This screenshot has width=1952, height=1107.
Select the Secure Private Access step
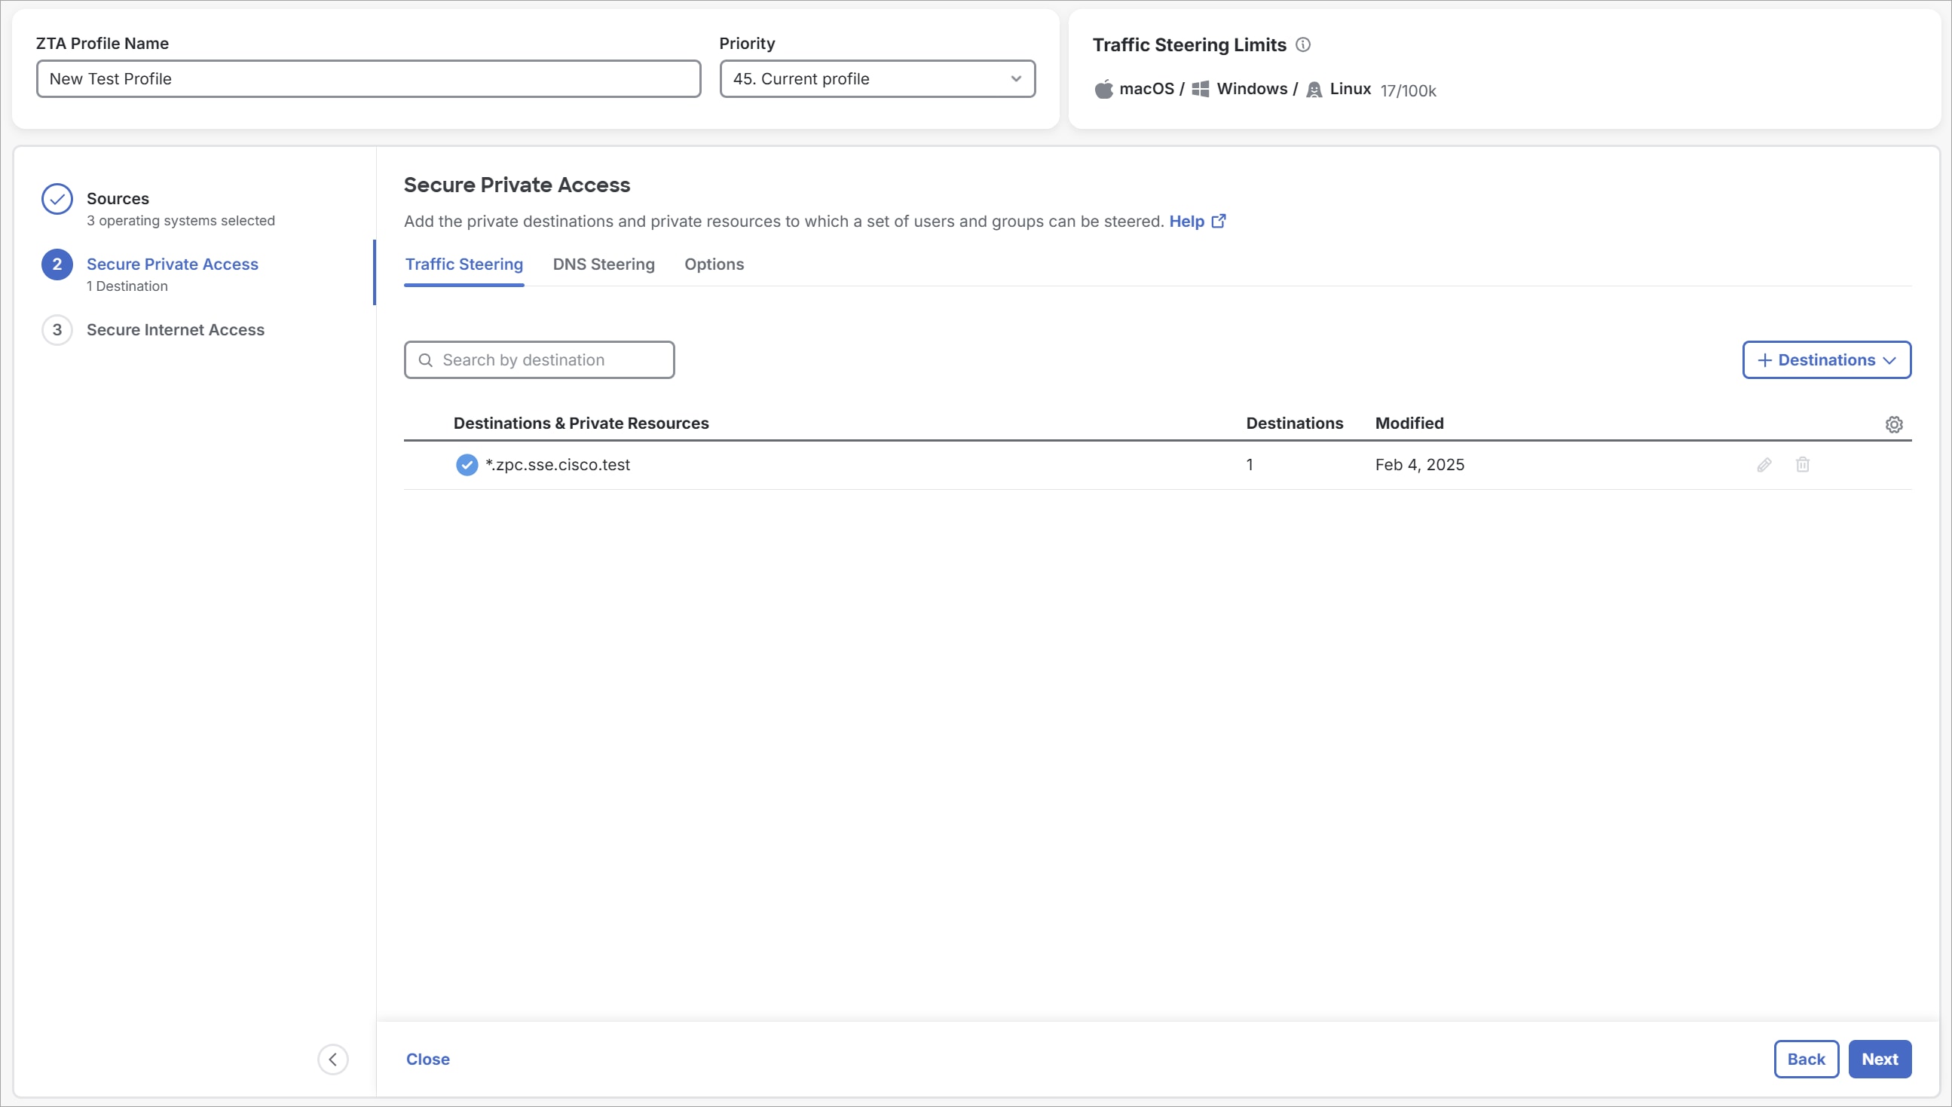coord(173,264)
